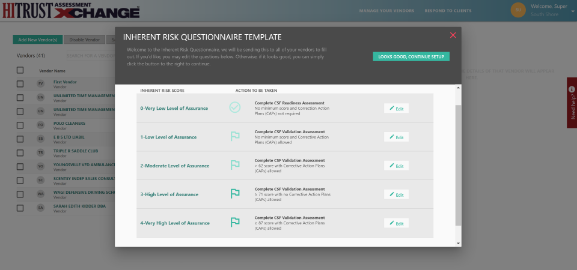Check the Wagi Defensive Driving checkbox
The height and width of the screenshot is (270, 577).
pos(20,194)
